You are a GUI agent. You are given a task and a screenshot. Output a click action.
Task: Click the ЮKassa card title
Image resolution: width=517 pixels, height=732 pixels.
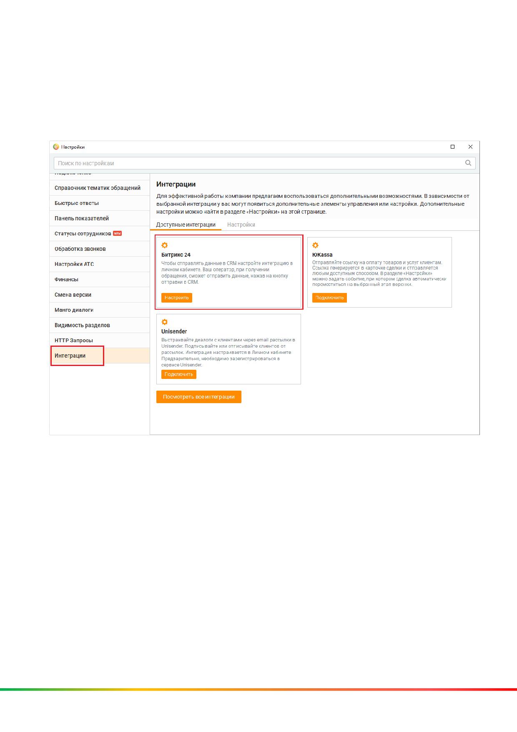point(322,255)
